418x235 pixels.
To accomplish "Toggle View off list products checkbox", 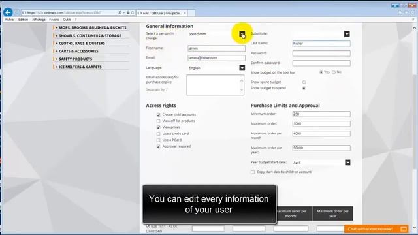I will click(158, 121).
